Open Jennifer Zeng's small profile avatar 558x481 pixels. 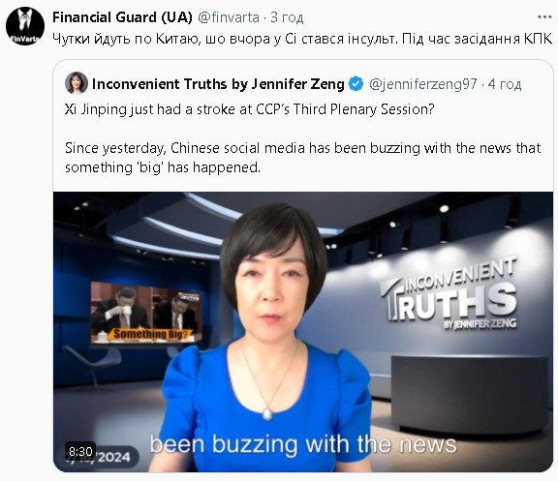(x=77, y=83)
